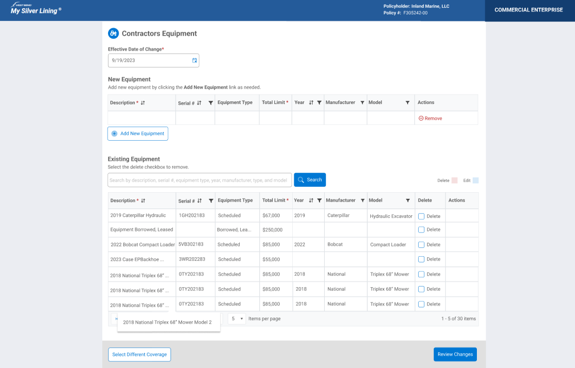The height and width of the screenshot is (368, 575).
Task: Click the empty Description cell in New Equipment
Action: coord(142,118)
